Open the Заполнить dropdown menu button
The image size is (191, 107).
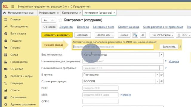104,35
